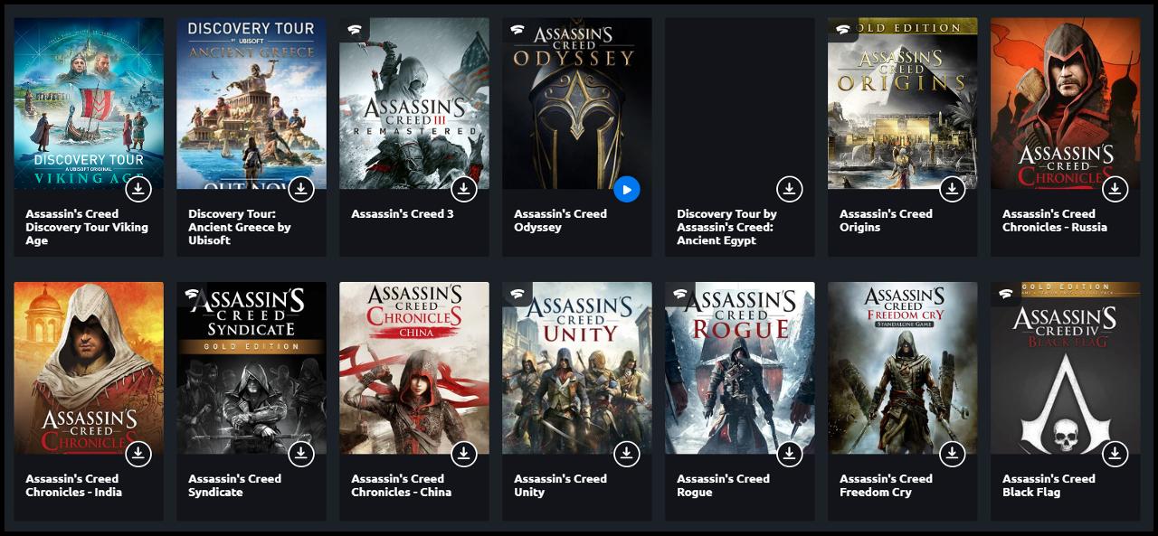Click title 'Assassin's Creed Chronicles - India'
The height and width of the screenshot is (536, 1158).
(x=73, y=485)
